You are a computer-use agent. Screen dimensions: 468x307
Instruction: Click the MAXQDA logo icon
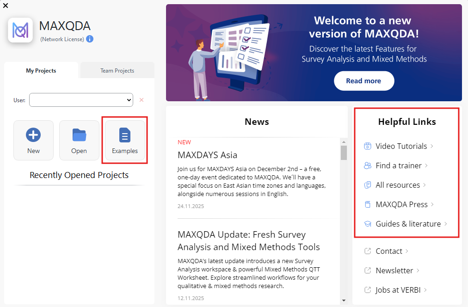pos(20,31)
